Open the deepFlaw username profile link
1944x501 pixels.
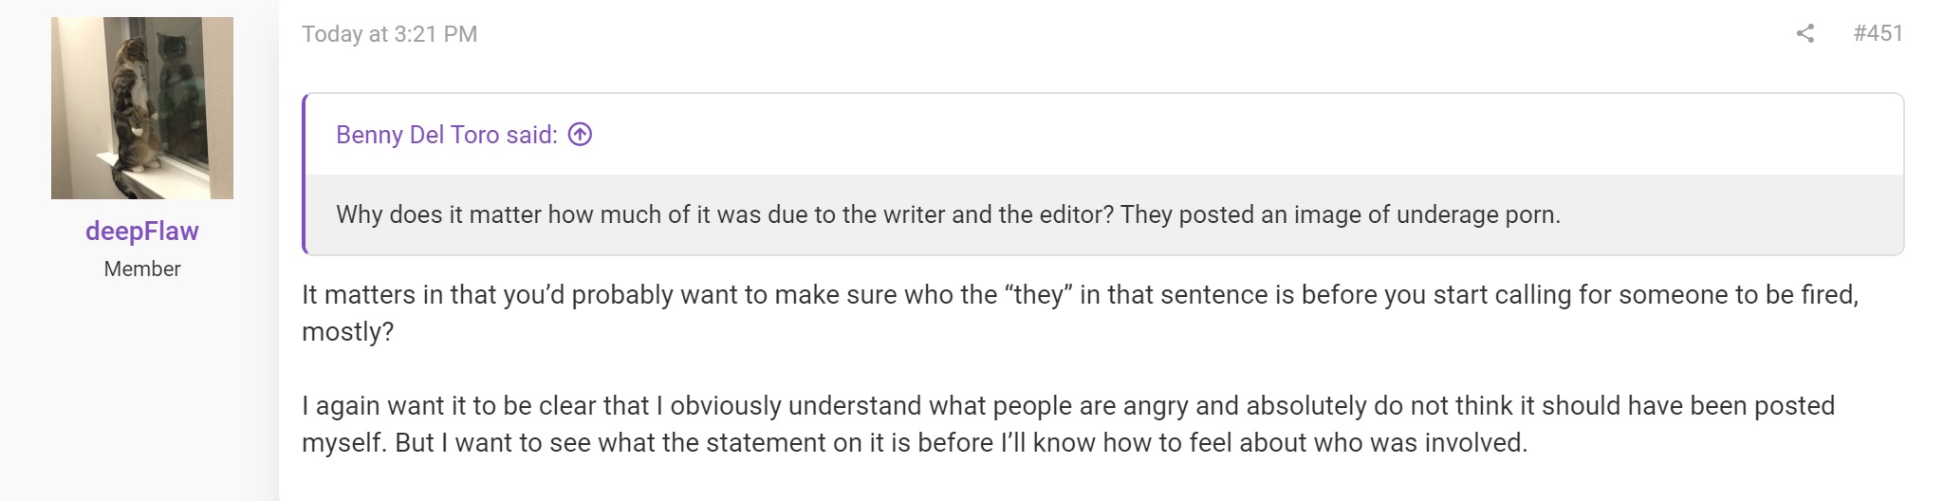coord(142,231)
